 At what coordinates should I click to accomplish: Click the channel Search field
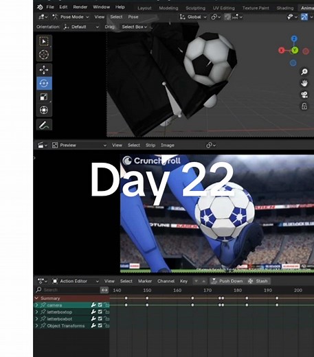pyautogui.click(x=67, y=290)
